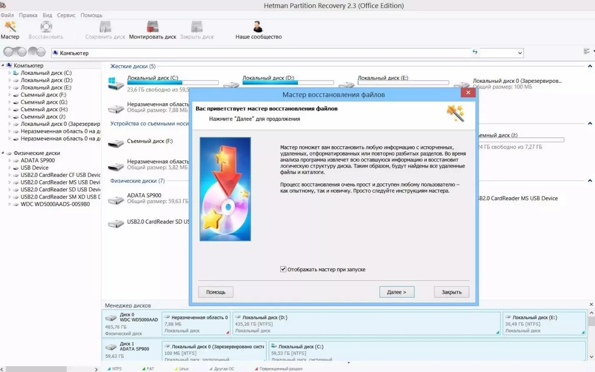The height and width of the screenshot is (372, 595).
Task: Open the search dropdown next to address bar
Action: [x=520, y=53]
